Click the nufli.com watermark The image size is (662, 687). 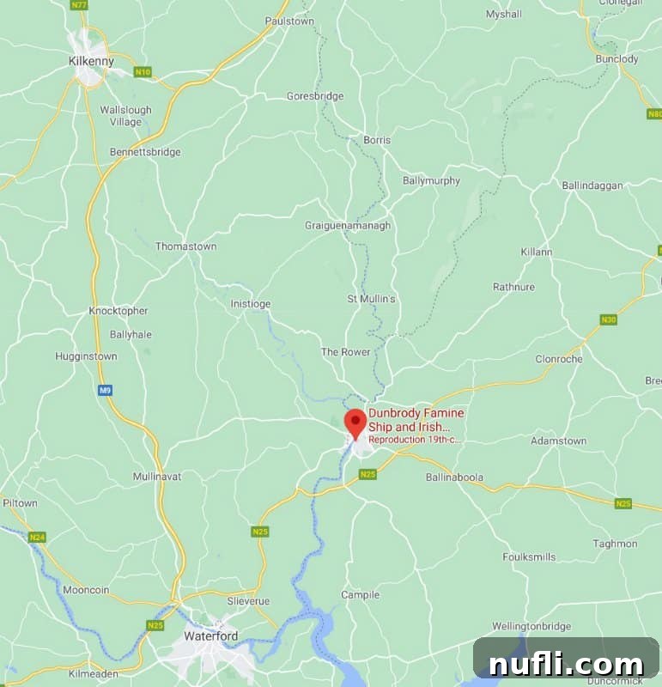(x=566, y=663)
